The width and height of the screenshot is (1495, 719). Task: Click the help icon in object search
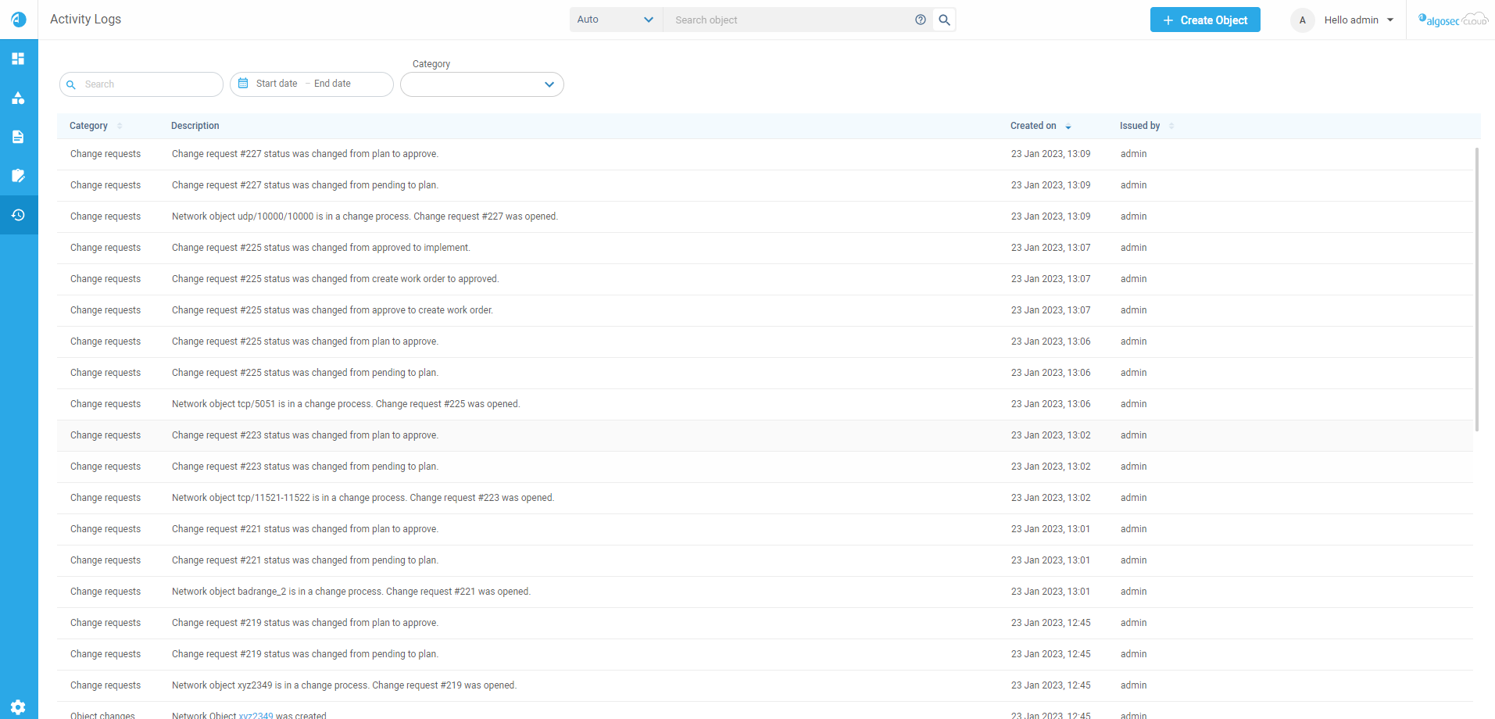point(921,20)
